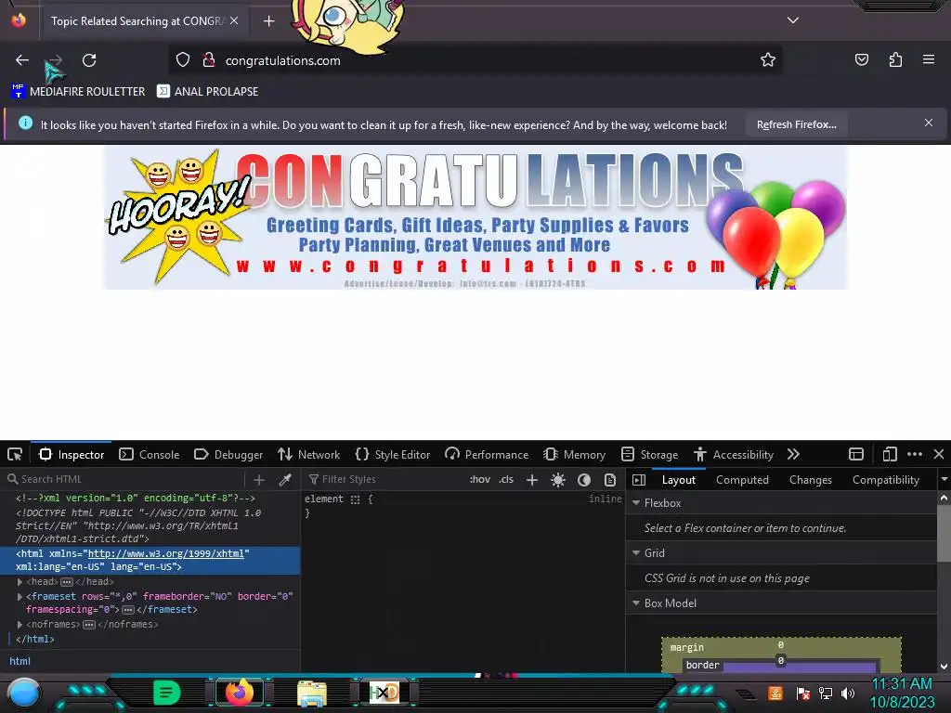Click the Search HTML field
Image resolution: width=951 pixels, height=713 pixels.
point(124,480)
